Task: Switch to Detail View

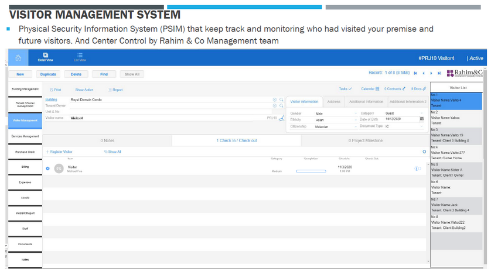Action: click(x=46, y=57)
